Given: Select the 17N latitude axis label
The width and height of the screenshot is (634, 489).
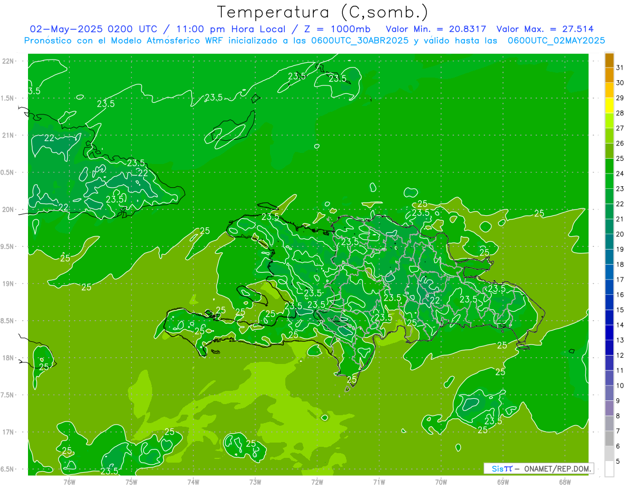Looking at the screenshot, I should (8, 432).
